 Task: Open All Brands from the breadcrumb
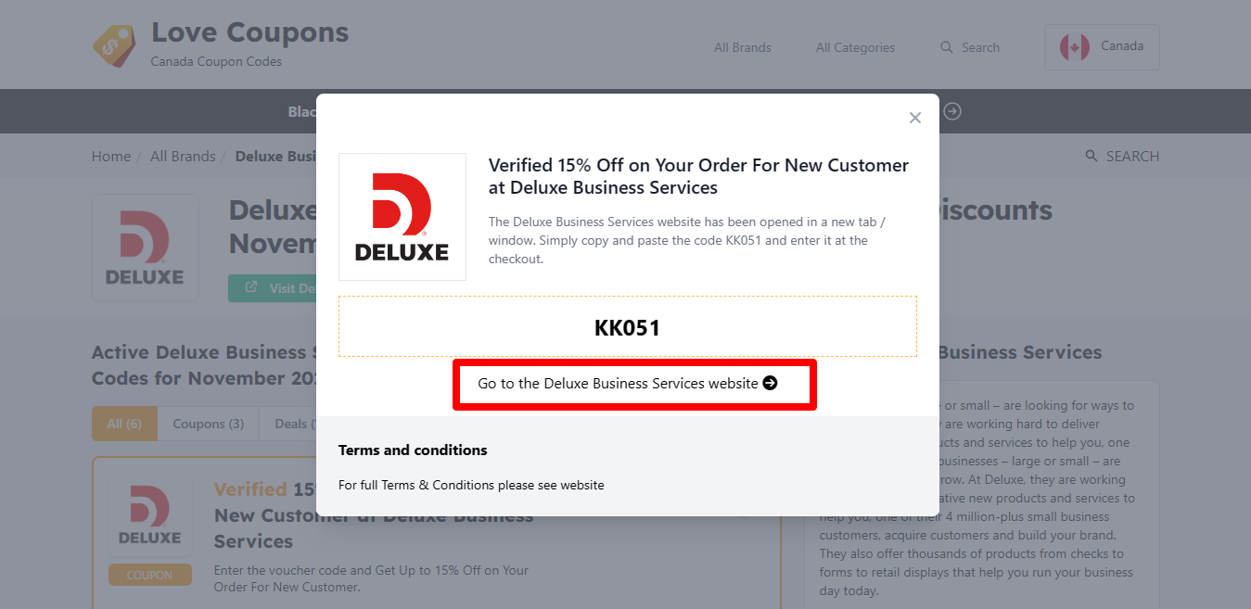pos(183,156)
